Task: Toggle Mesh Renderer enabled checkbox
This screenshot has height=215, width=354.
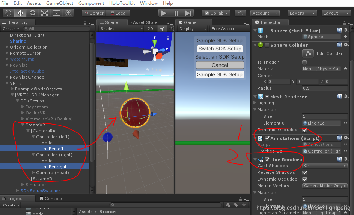Action: [267, 97]
